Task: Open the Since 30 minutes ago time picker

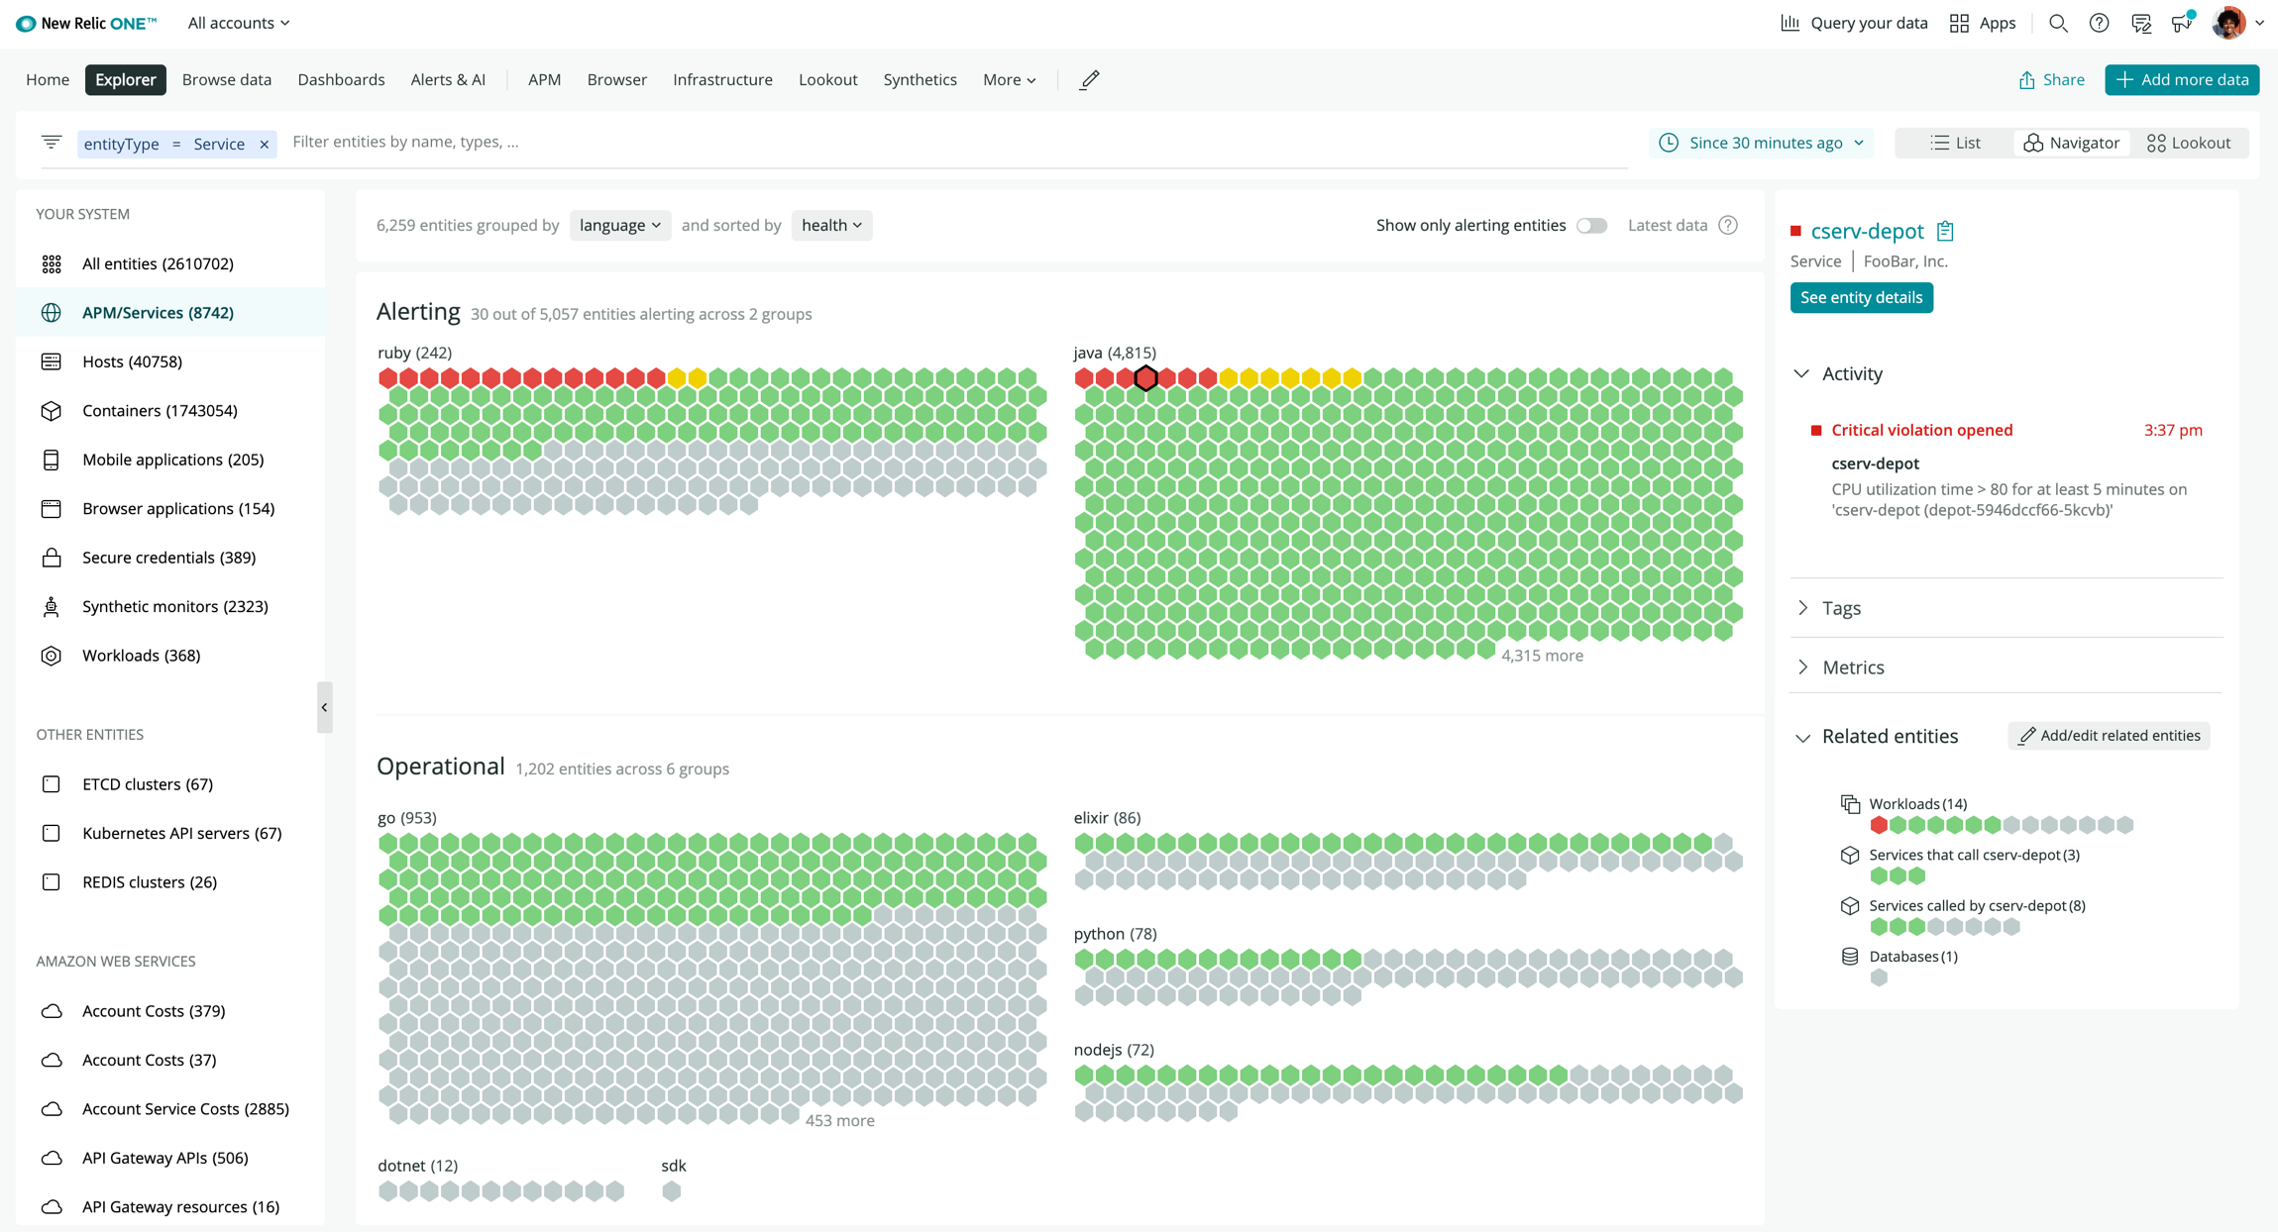Action: [1762, 143]
